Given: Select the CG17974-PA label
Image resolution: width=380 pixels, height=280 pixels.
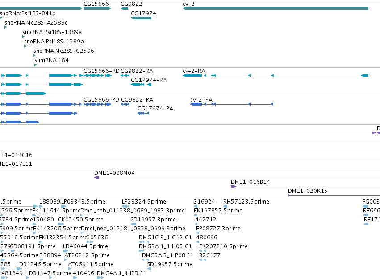Looking at the screenshot, I should coord(155,109).
